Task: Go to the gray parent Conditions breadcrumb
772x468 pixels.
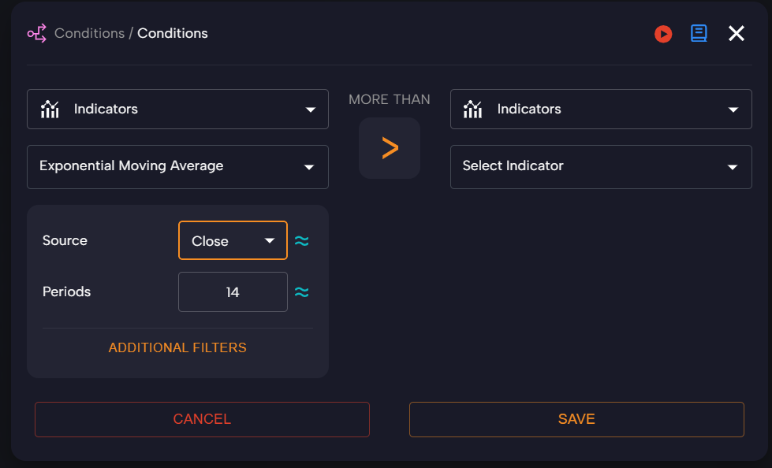Action: click(x=89, y=33)
